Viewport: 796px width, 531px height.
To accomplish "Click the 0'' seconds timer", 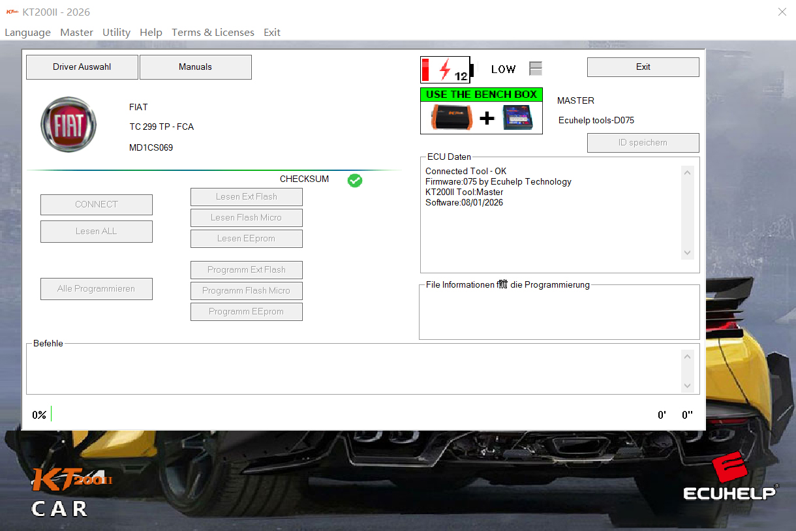I will coord(687,415).
